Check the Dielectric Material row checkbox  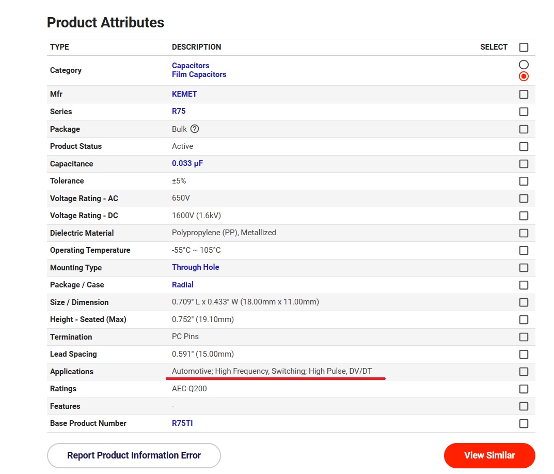click(524, 233)
